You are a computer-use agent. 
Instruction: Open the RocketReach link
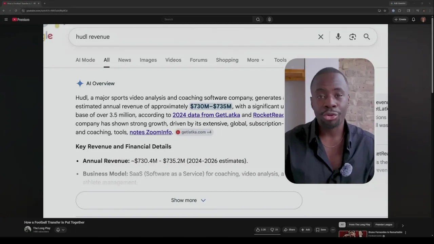click(269, 115)
